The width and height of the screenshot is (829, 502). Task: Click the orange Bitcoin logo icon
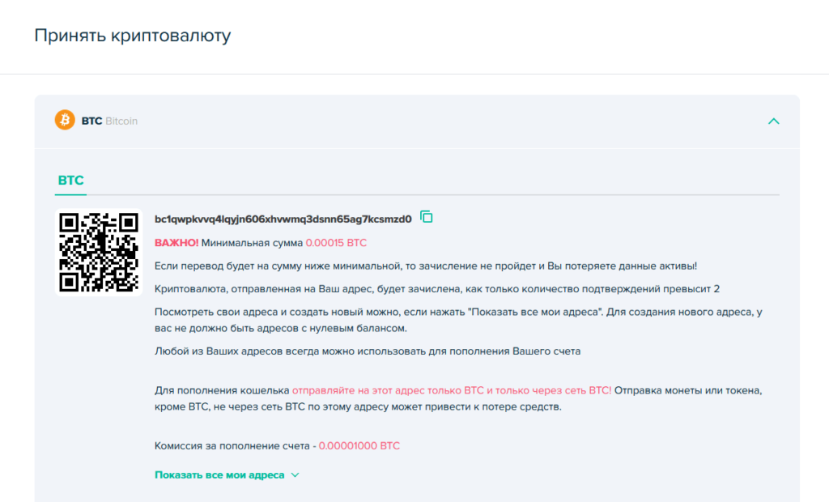[x=65, y=121]
